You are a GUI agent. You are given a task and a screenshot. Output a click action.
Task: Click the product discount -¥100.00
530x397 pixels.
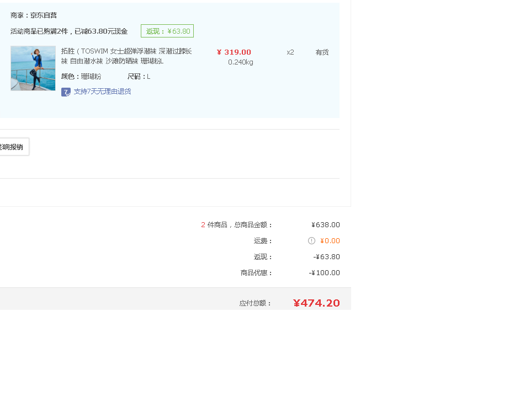(x=325, y=273)
